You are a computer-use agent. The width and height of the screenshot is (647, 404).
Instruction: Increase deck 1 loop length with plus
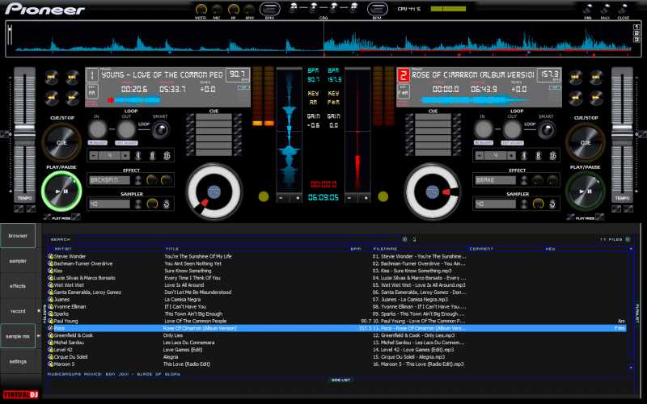[125, 155]
